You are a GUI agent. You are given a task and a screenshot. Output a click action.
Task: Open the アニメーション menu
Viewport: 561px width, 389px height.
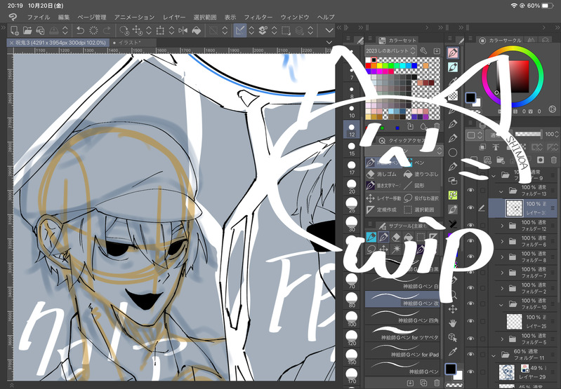tap(134, 17)
